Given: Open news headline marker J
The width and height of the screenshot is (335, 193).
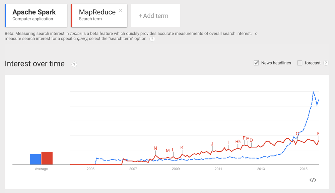Looking at the screenshot, I should (x=212, y=144).
